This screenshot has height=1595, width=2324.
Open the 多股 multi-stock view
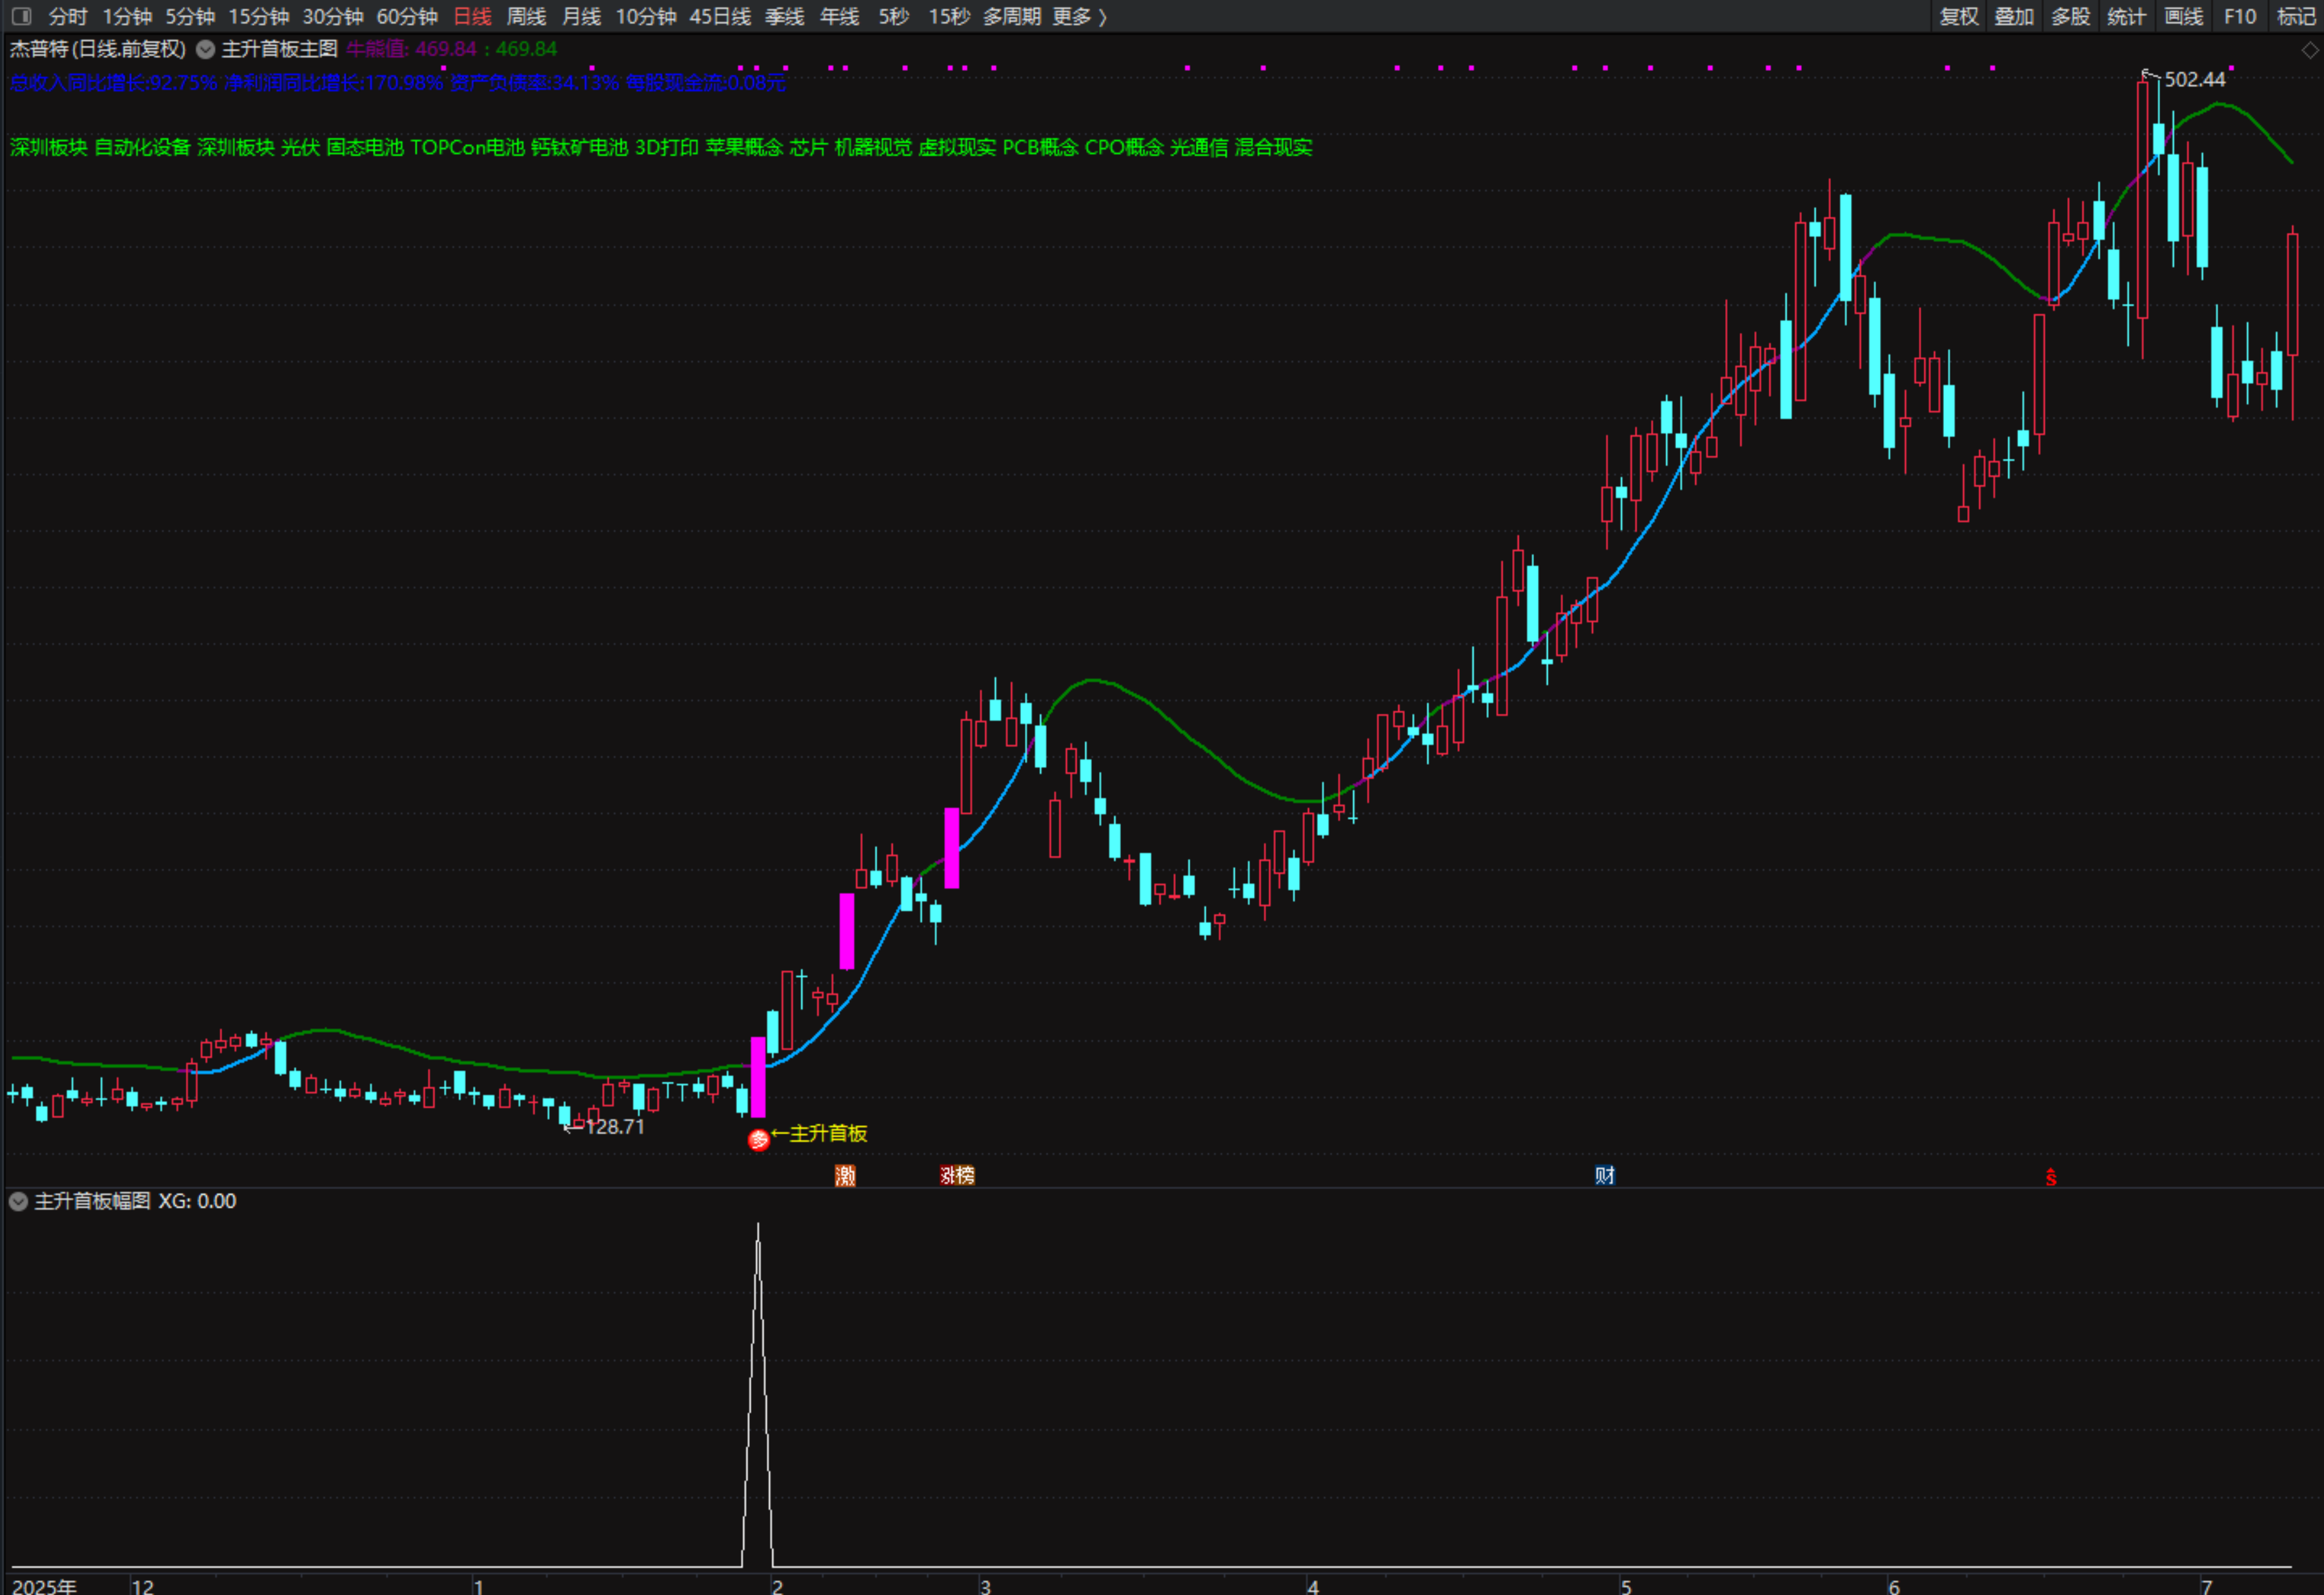coord(2070,16)
